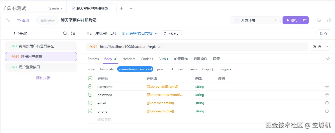Open run settings sliders icon
The image size is (335, 133).
(x=305, y=20)
